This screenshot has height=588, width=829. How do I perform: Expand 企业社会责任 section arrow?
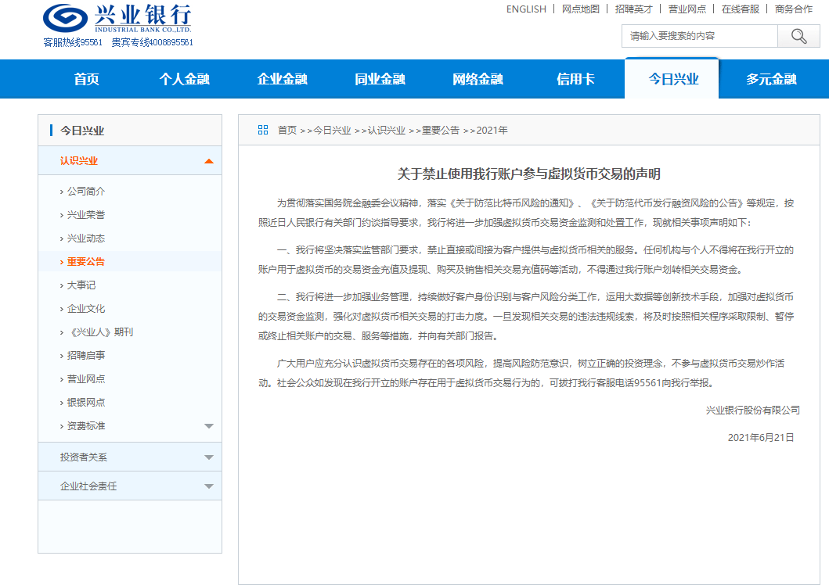(x=209, y=486)
